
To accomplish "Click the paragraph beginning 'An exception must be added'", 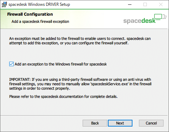I will coord(80,41).
